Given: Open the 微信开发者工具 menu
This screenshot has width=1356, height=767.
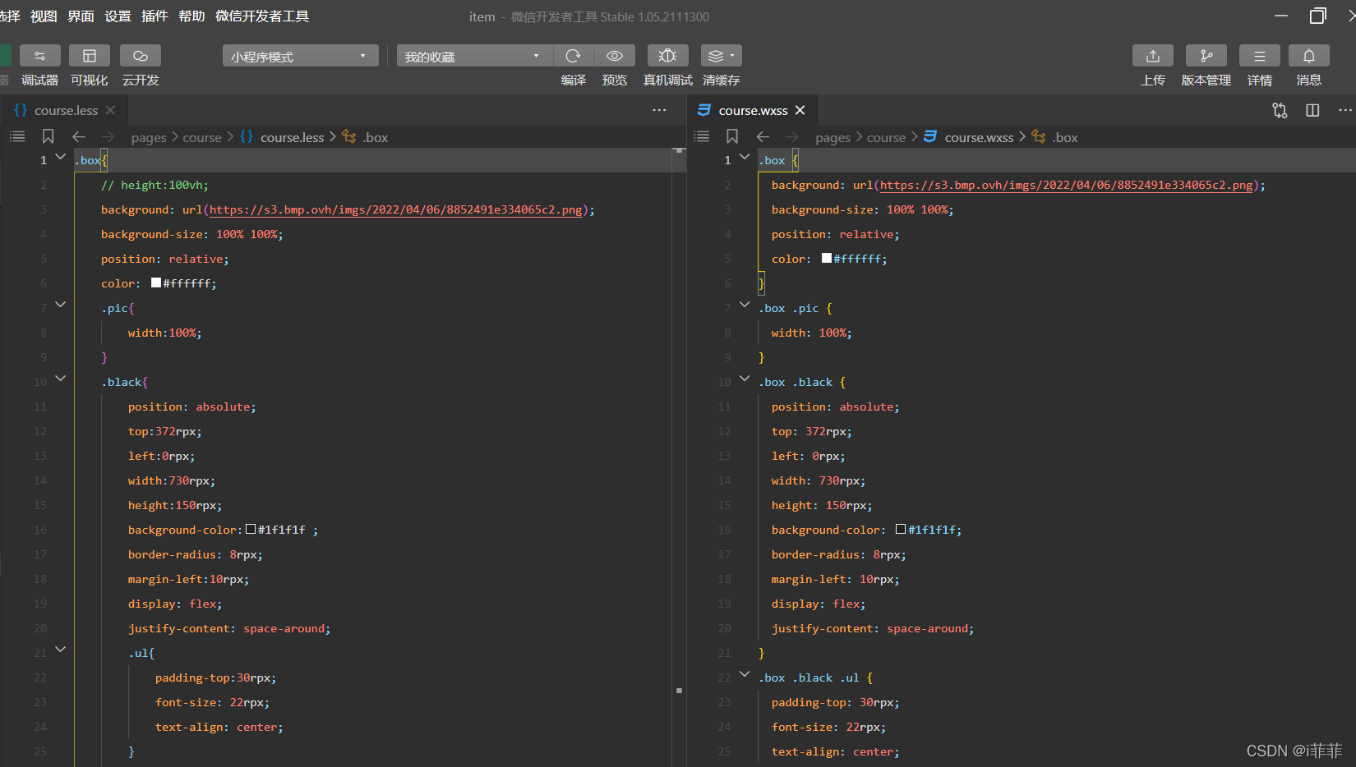Looking at the screenshot, I should (262, 16).
